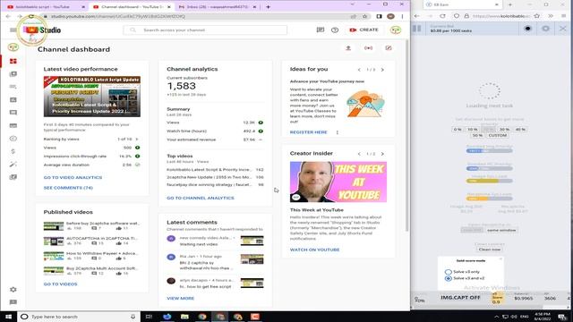Toggle the Studio hamburger menu

click(13, 30)
